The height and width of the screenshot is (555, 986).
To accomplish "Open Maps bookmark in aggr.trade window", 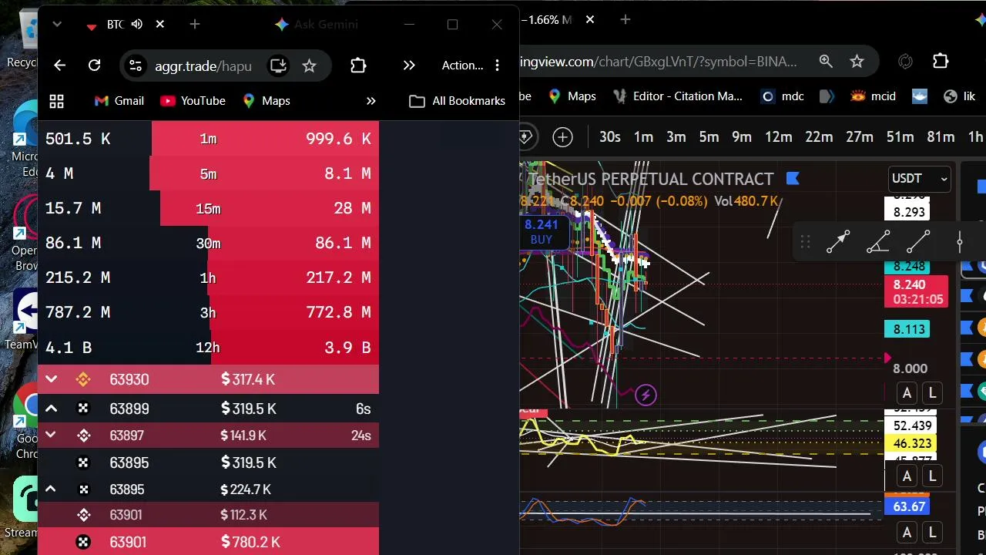I will [266, 101].
